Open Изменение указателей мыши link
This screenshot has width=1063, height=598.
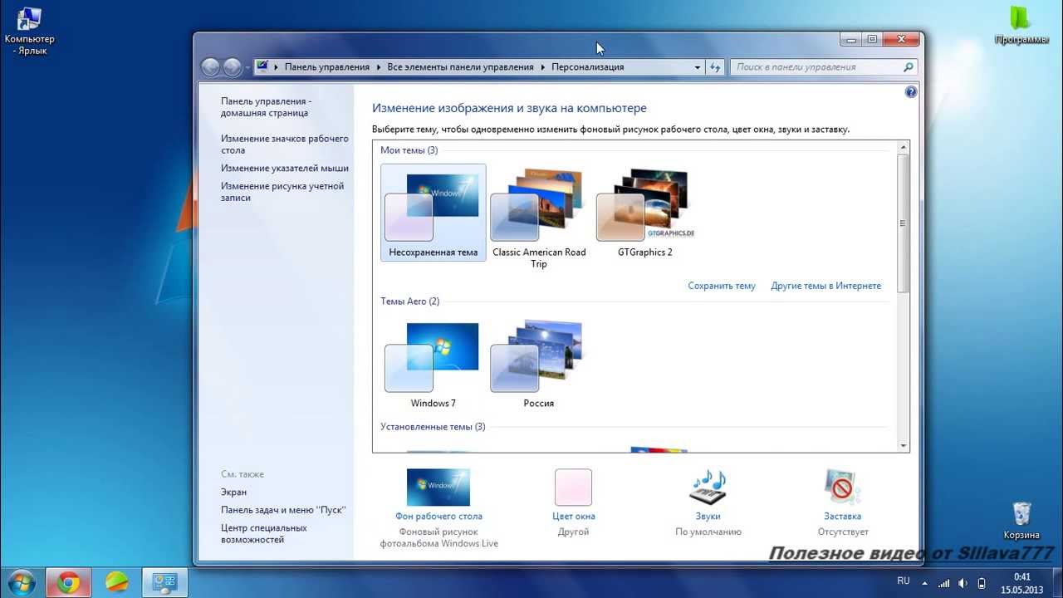(x=285, y=168)
